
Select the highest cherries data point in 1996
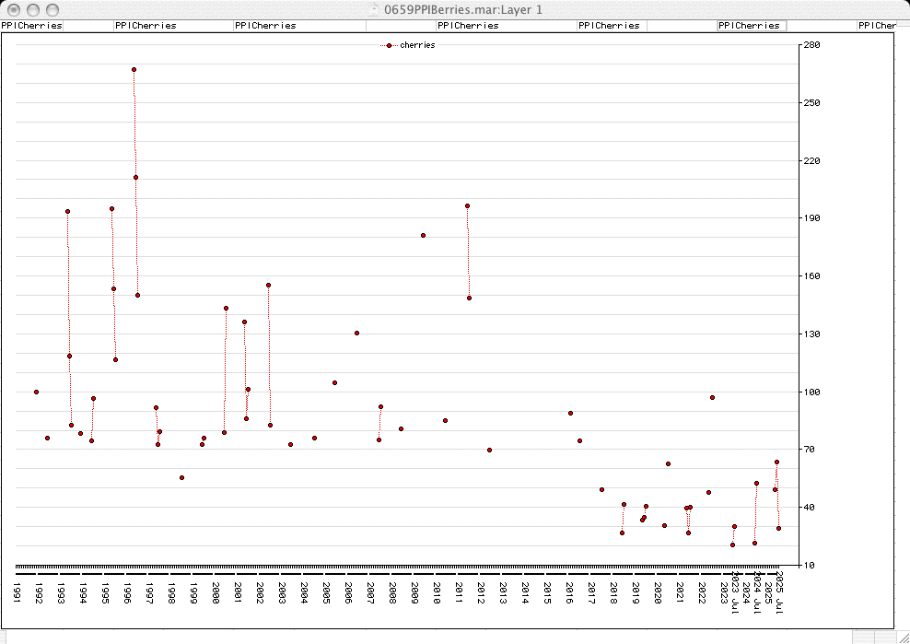[x=134, y=69]
